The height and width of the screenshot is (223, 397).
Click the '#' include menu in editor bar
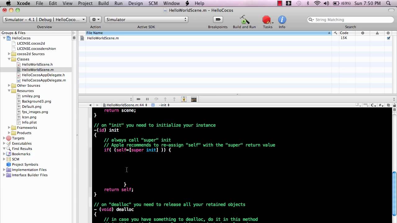click(x=381, y=105)
